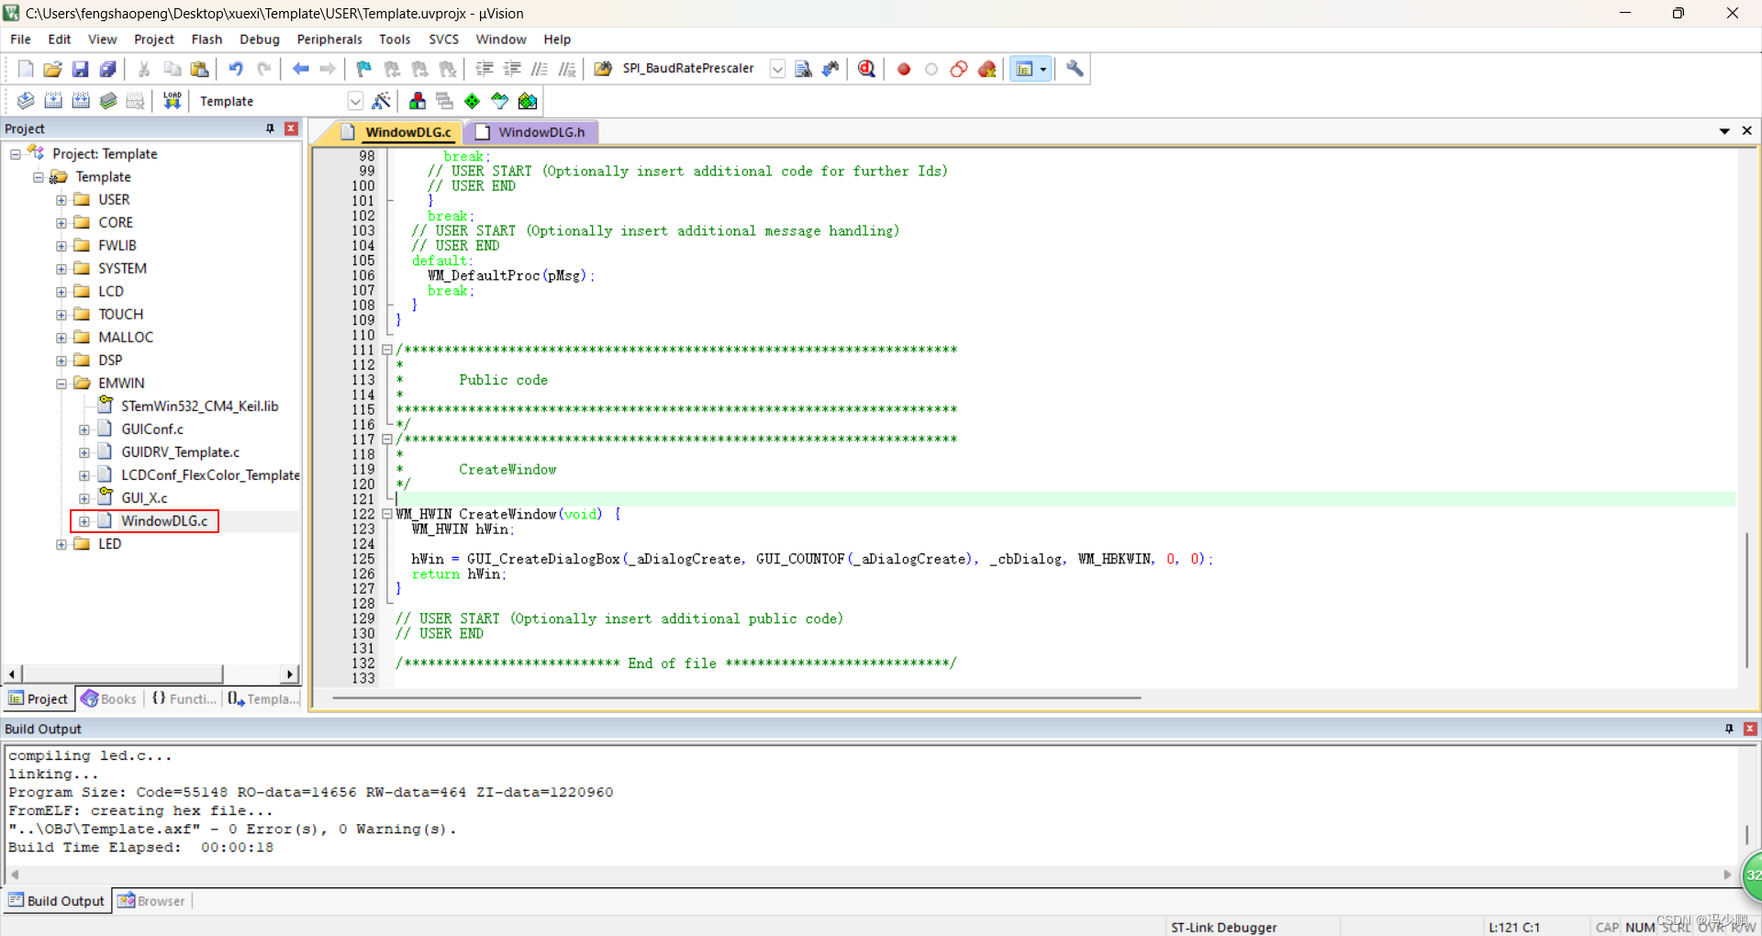
Task: Expand the USER folder in Project tree
Action: pyautogui.click(x=61, y=199)
